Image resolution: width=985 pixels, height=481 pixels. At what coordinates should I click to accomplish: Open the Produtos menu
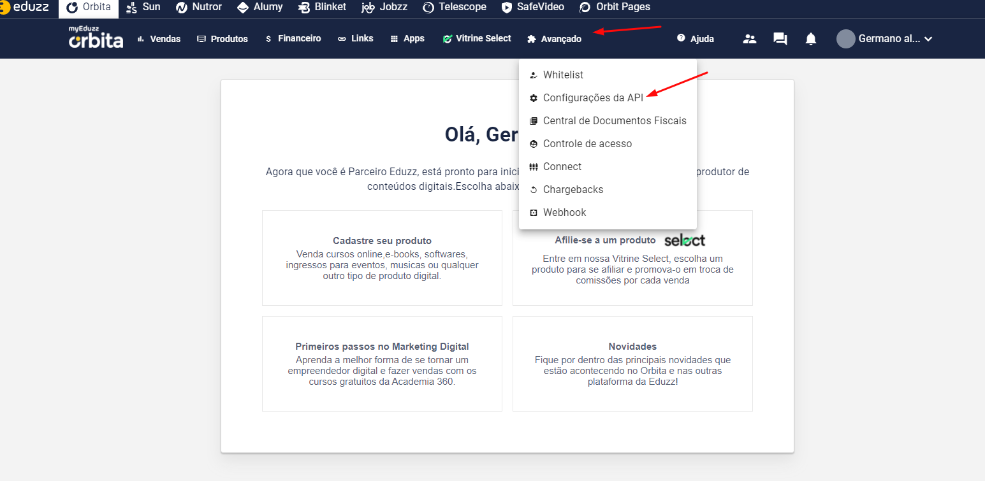tap(223, 39)
